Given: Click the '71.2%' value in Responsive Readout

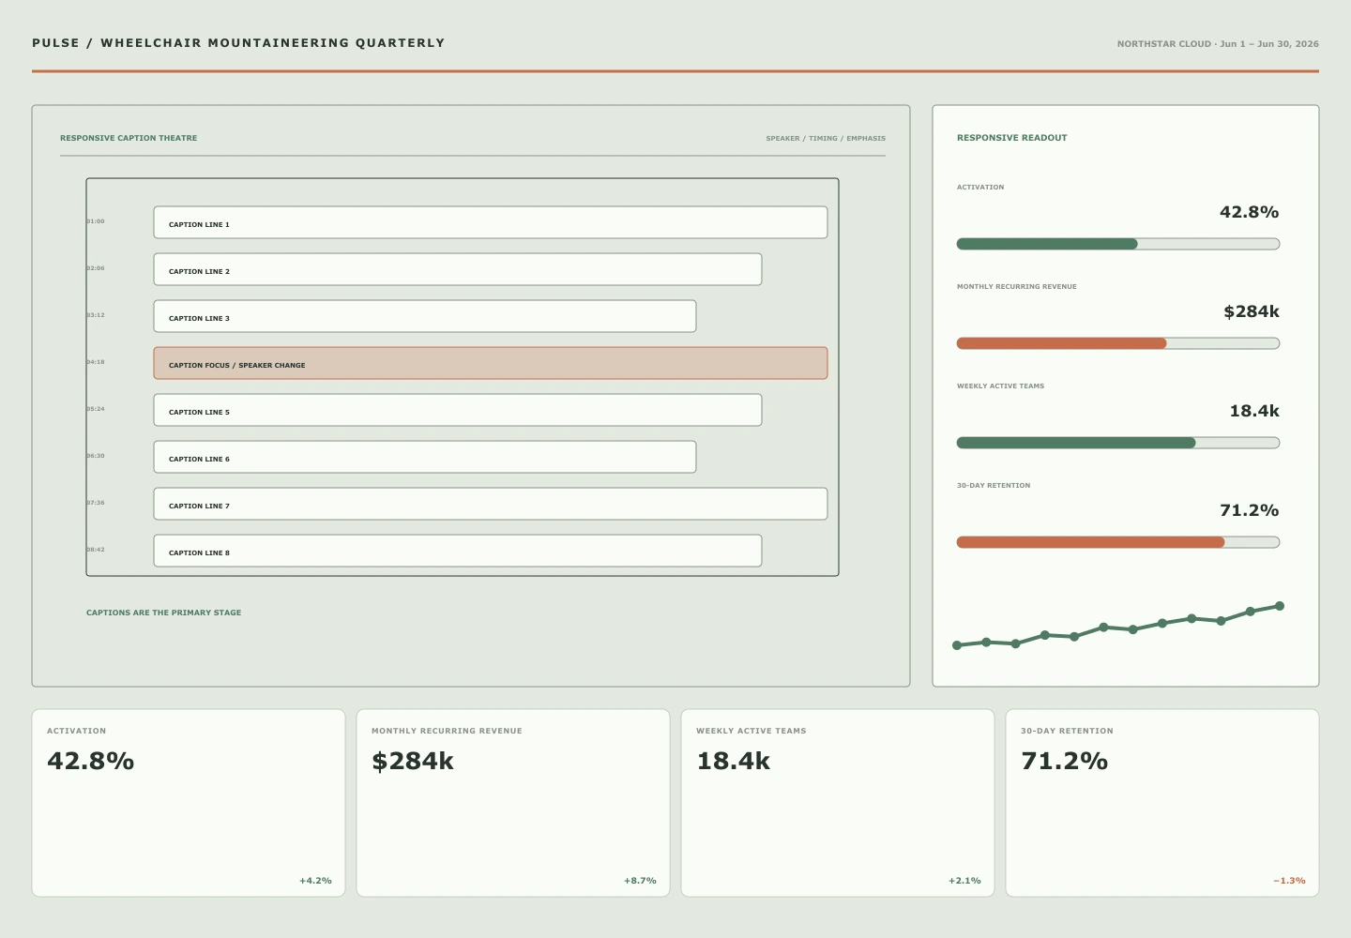Looking at the screenshot, I should coord(1250,510).
